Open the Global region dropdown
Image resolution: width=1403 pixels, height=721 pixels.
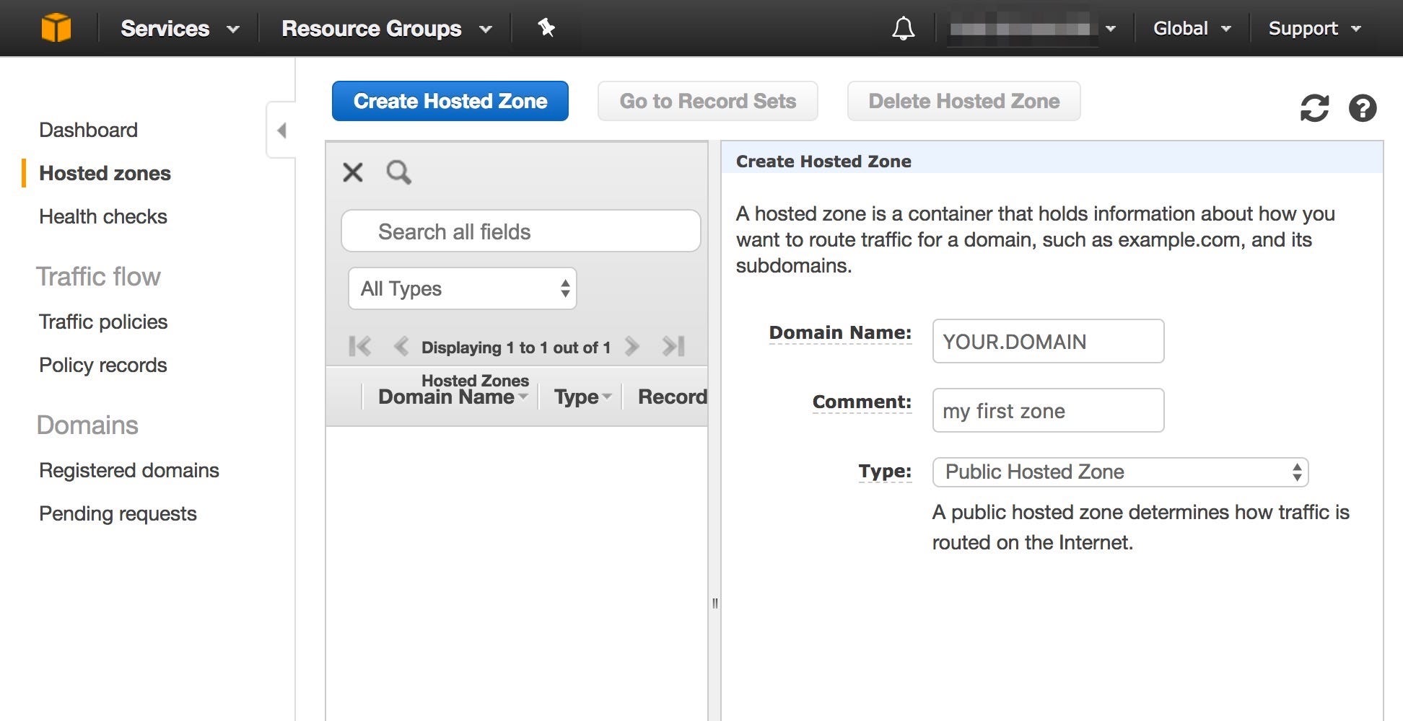[1191, 29]
